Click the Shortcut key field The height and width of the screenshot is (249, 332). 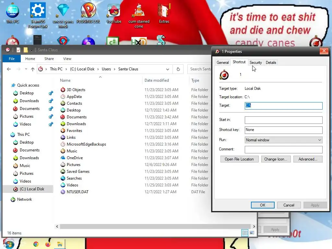coord(283,130)
